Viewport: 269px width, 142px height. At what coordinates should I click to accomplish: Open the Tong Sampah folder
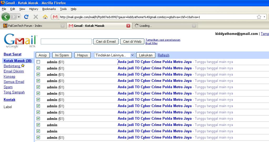tap(14, 92)
